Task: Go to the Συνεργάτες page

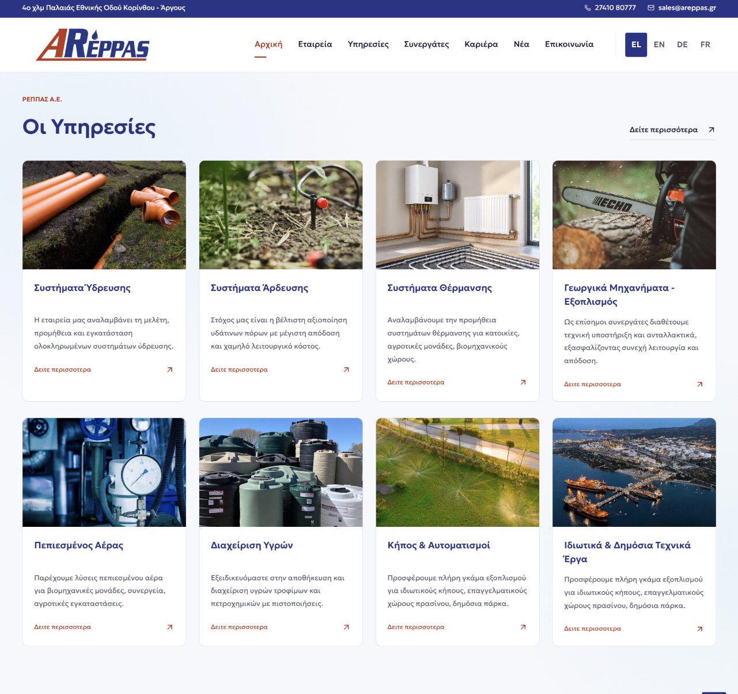Action: coord(426,44)
